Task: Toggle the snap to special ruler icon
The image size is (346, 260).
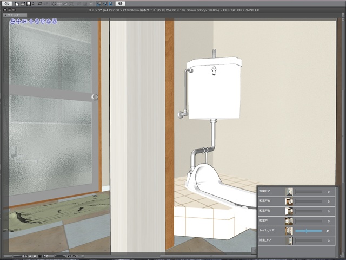Action: [105, 4]
